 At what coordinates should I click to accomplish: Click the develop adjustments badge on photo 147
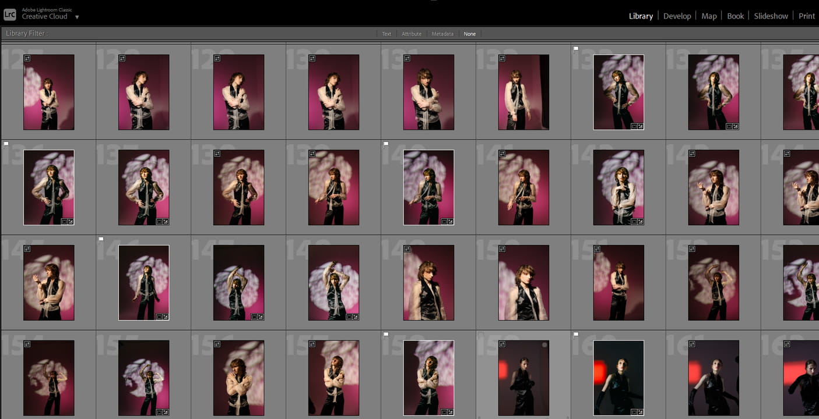pos(260,317)
